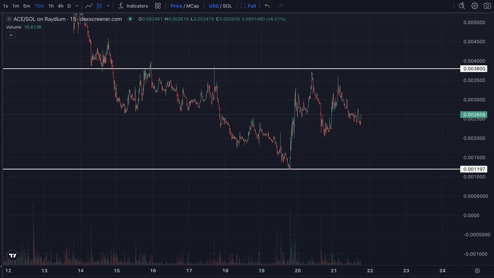Select the 0.001197 horizontal line price label

[x=474, y=169]
